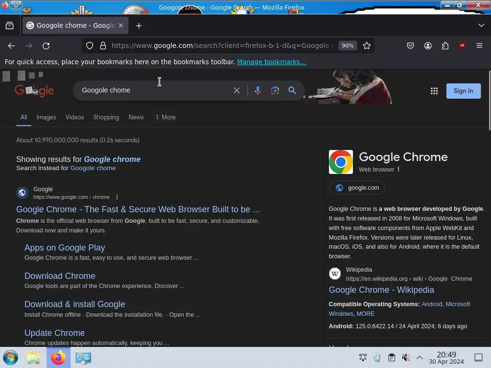The width and height of the screenshot is (491, 368).
Task: Toggle the muted volume tray icon
Action: point(406,357)
